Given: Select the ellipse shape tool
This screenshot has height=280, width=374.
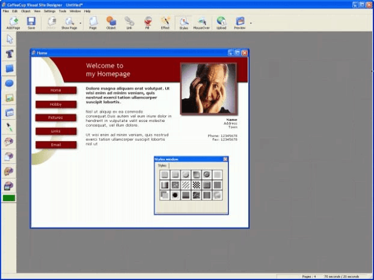Looking at the screenshot, I should click(x=10, y=83).
